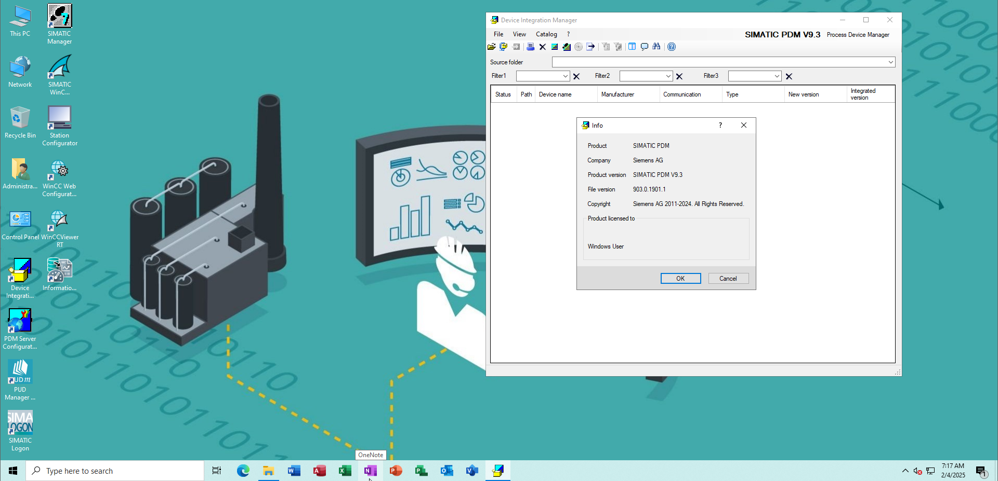Open the ? help menu
This screenshot has height=481, width=998.
tap(568, 34)
